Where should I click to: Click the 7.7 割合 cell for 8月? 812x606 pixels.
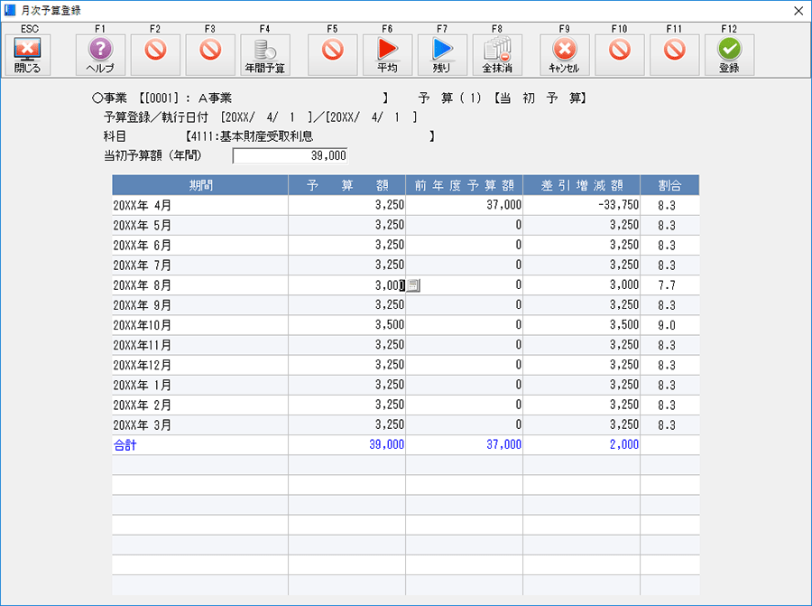tap(669, 285)
